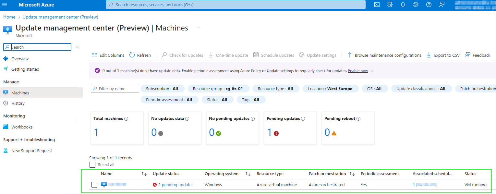Show the notifications bell
Screen dimensions: 496x194
click(x=403, y=5)
